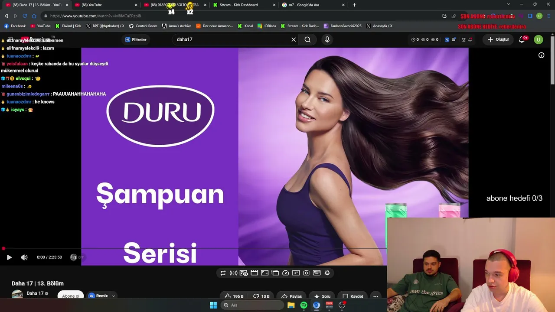Toggle the browser side panel icon
The width and height of the screenshot is (555, 312).
pos(530,16)
